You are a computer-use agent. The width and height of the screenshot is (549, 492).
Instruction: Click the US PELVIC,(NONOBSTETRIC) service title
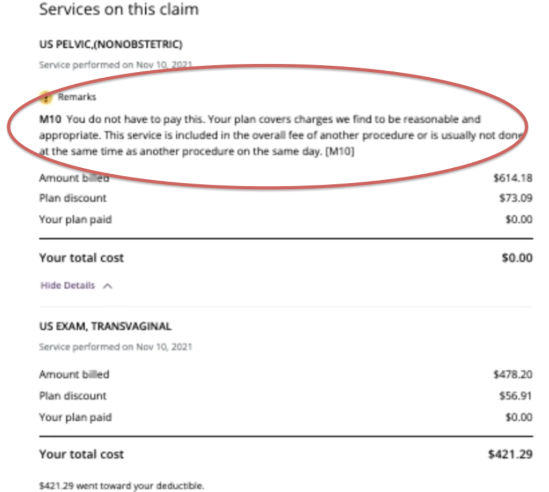(x=110, y=44)
